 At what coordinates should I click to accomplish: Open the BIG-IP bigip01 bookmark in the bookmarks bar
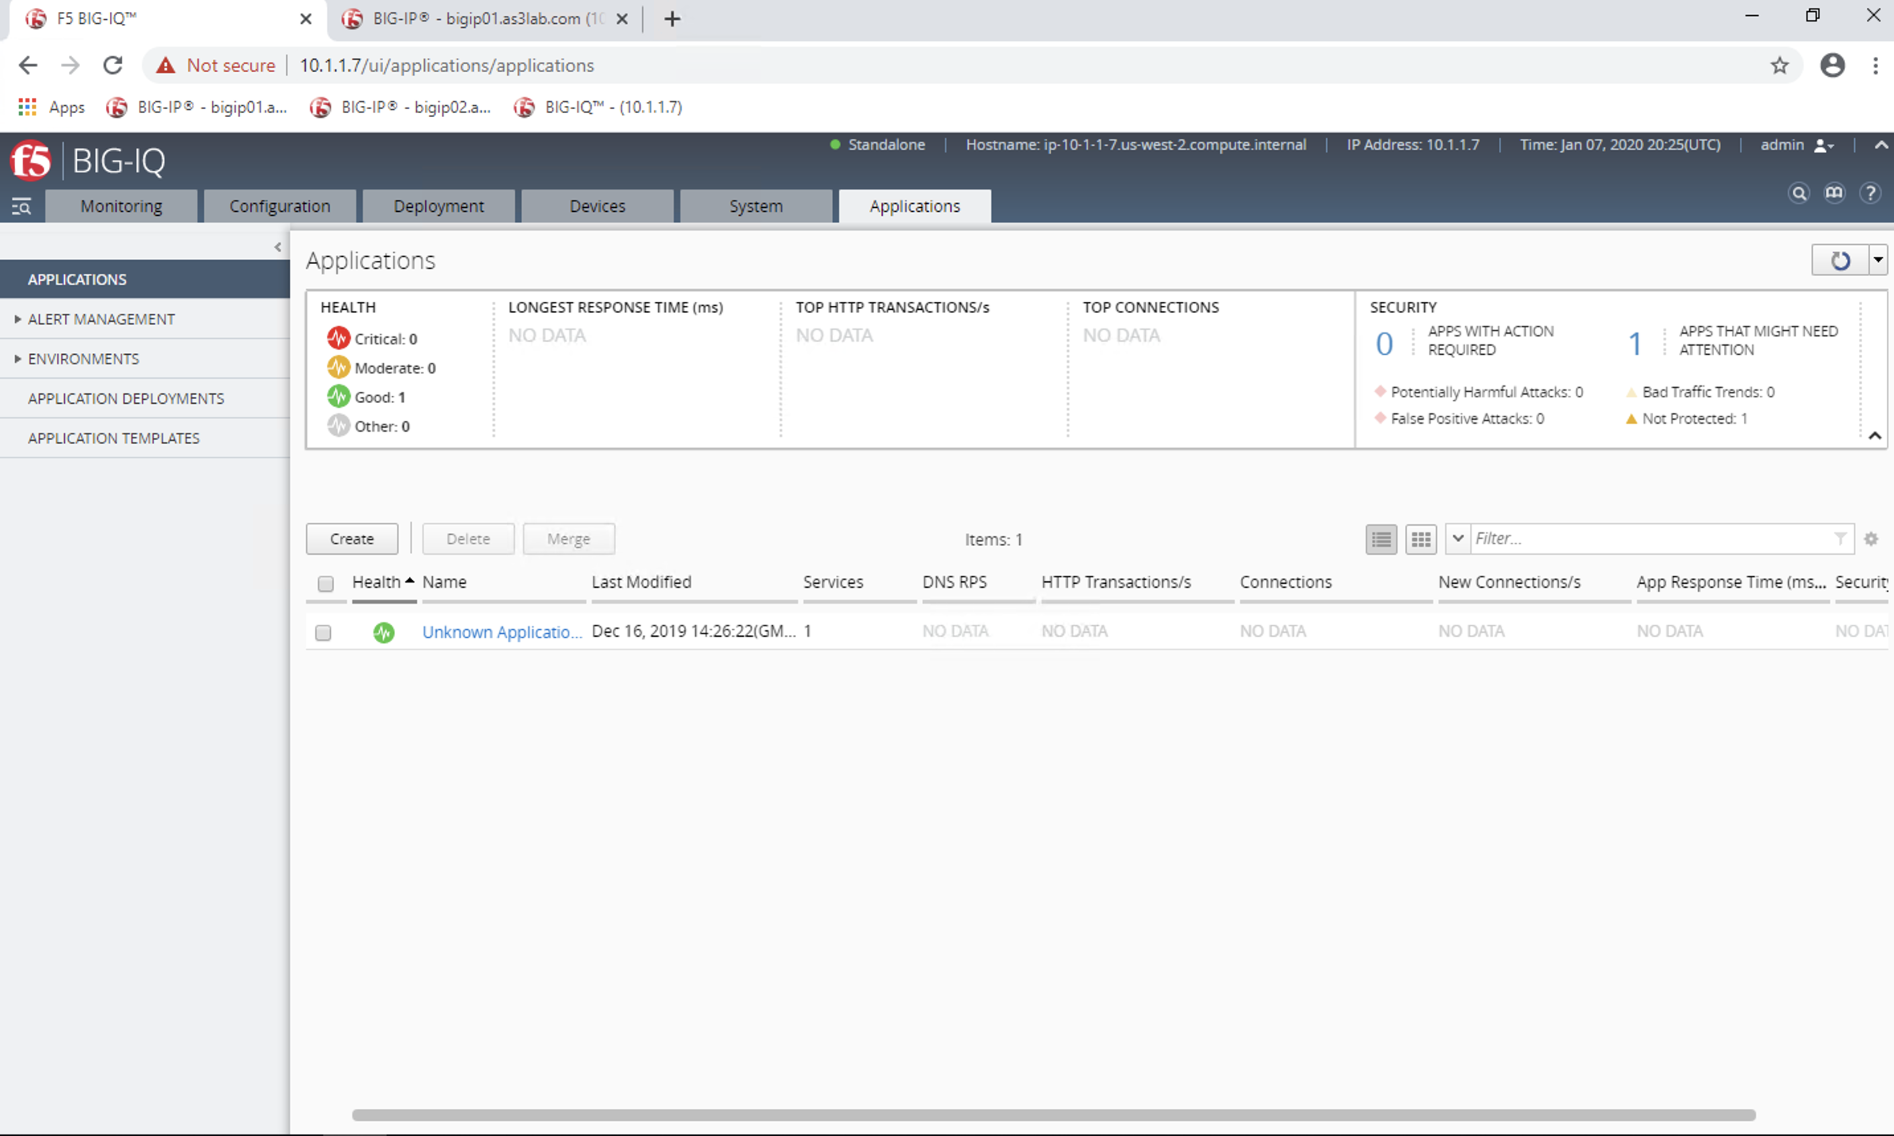click(197, 107)
